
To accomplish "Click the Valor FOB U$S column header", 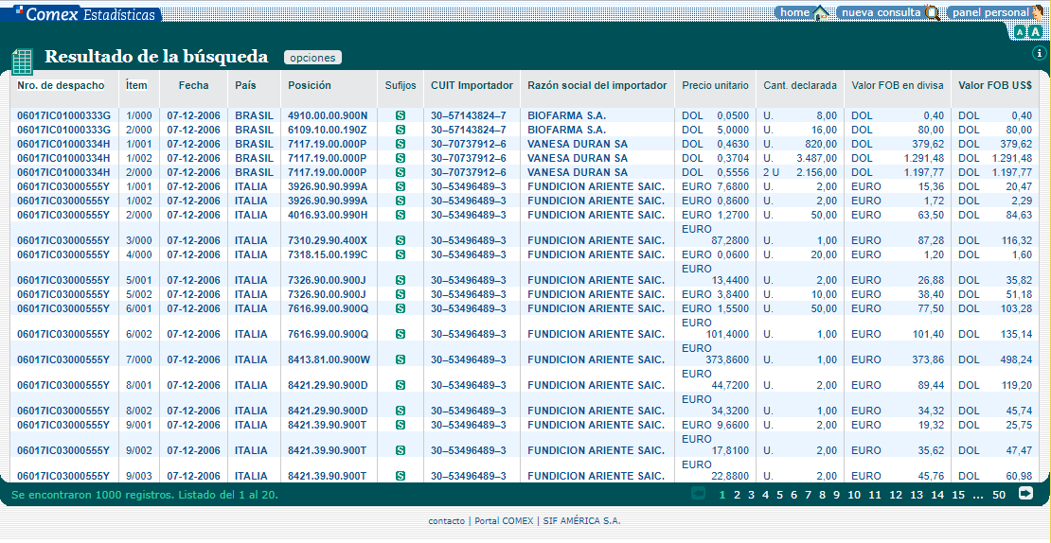I will (995, 85).
